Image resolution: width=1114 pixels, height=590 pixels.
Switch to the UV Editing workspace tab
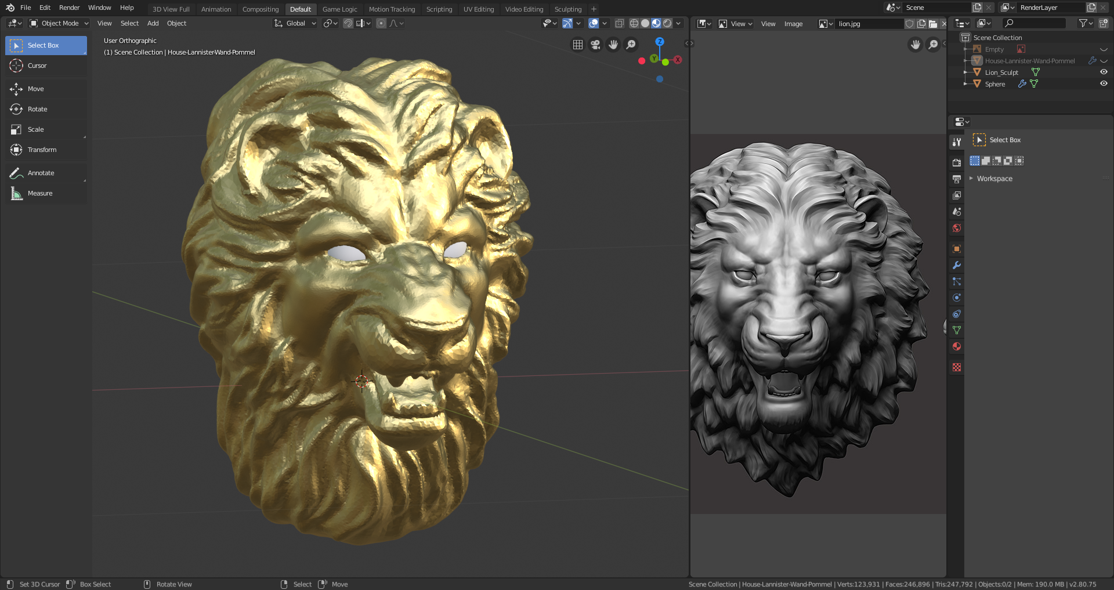pyautogui.click(x=479, y=9)
